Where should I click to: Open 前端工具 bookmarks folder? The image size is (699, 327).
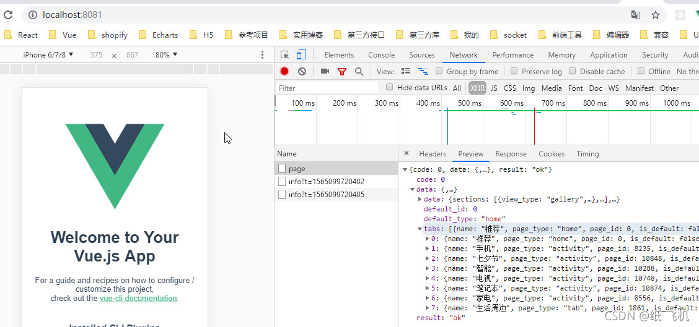pyautogui.click(x=560, y=35)
